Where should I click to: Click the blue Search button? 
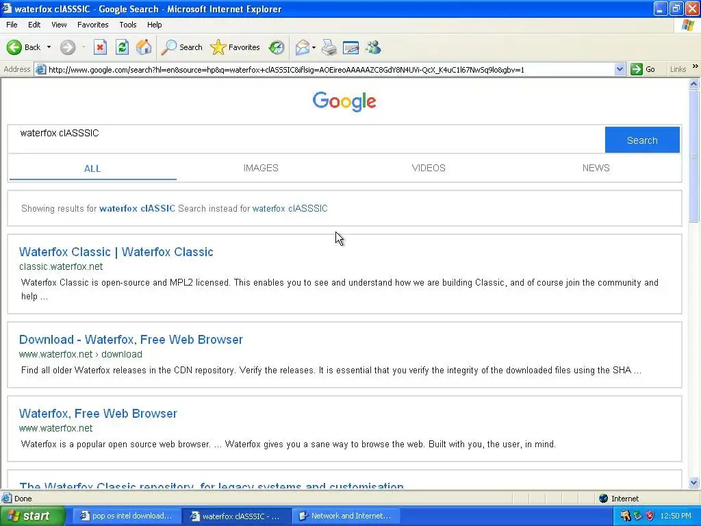642,140
